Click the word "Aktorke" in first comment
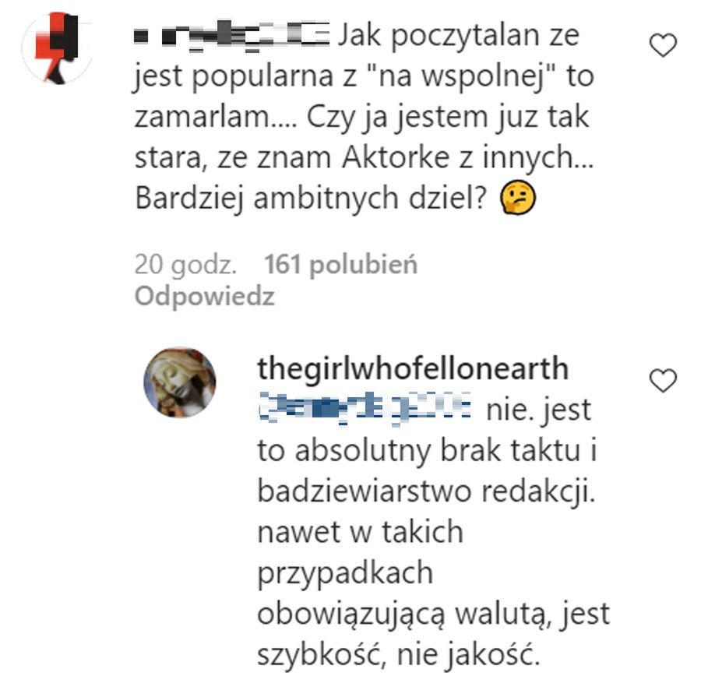Screen dimensions: 701x683 pos(396,157)
